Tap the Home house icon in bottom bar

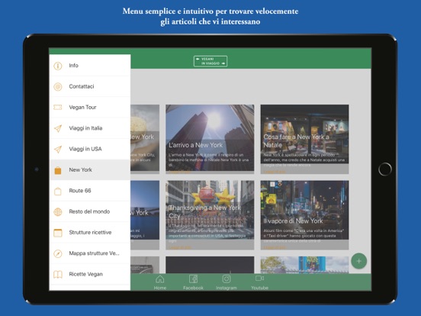coord(159,279)
